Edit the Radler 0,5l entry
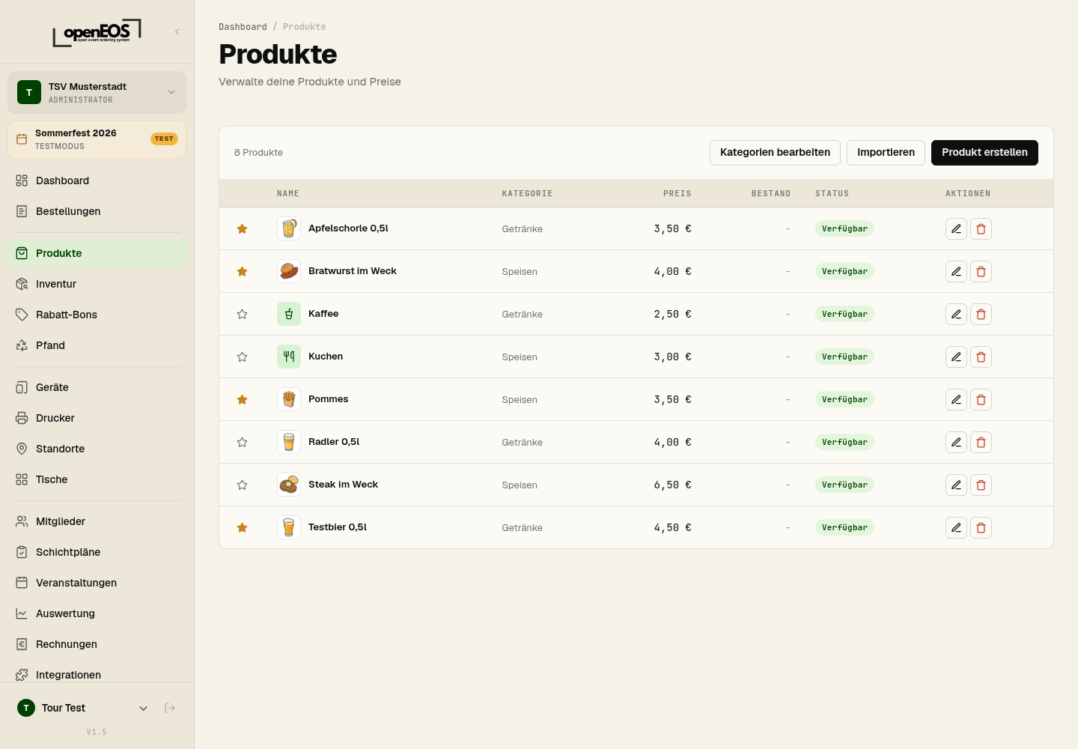 (x=956, y=442)
